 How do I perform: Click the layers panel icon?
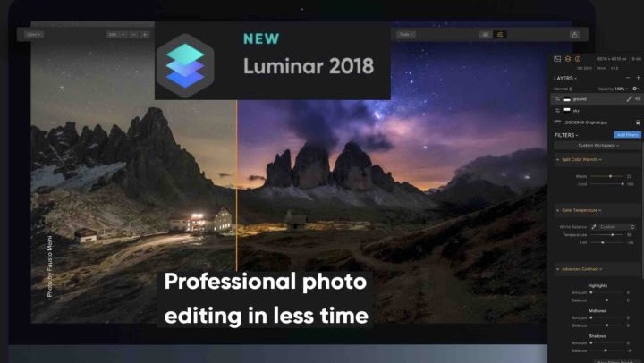point(568,59)
